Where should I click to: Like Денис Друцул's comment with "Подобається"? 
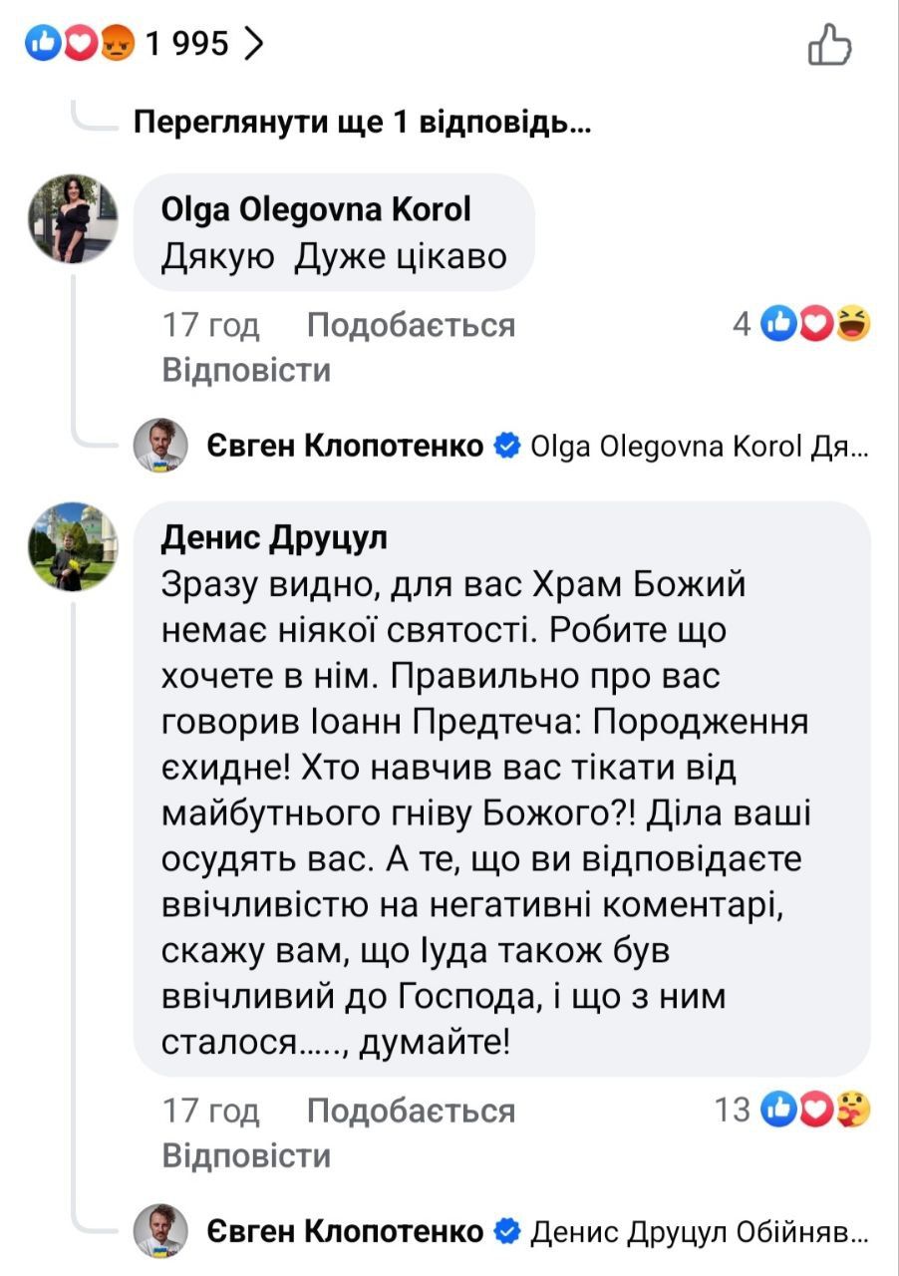point(411,1111)
